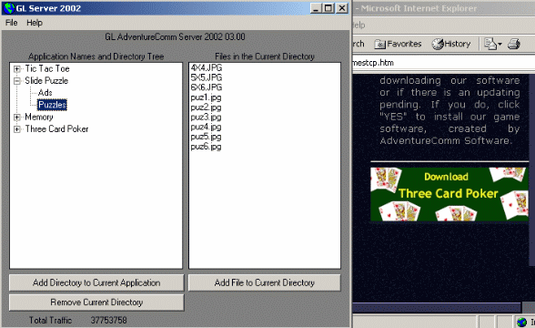Click the Remove Current Directory button

pos(96,302)
